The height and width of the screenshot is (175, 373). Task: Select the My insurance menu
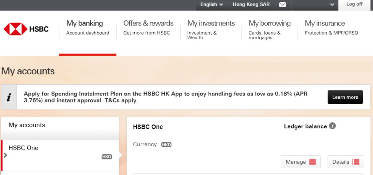(x=325, y=28)
